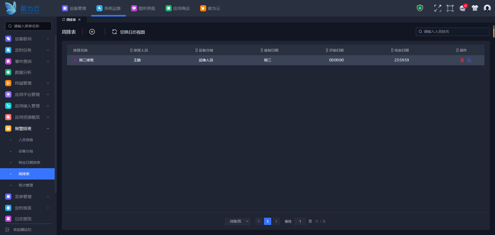Viewport: 495px width, 235px height.
Task: Click the add schedule plus icon
Action: coord(92,32)
